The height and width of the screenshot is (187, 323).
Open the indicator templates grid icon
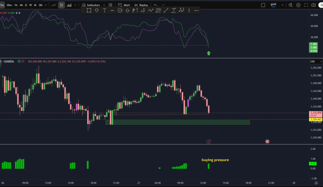111,5
